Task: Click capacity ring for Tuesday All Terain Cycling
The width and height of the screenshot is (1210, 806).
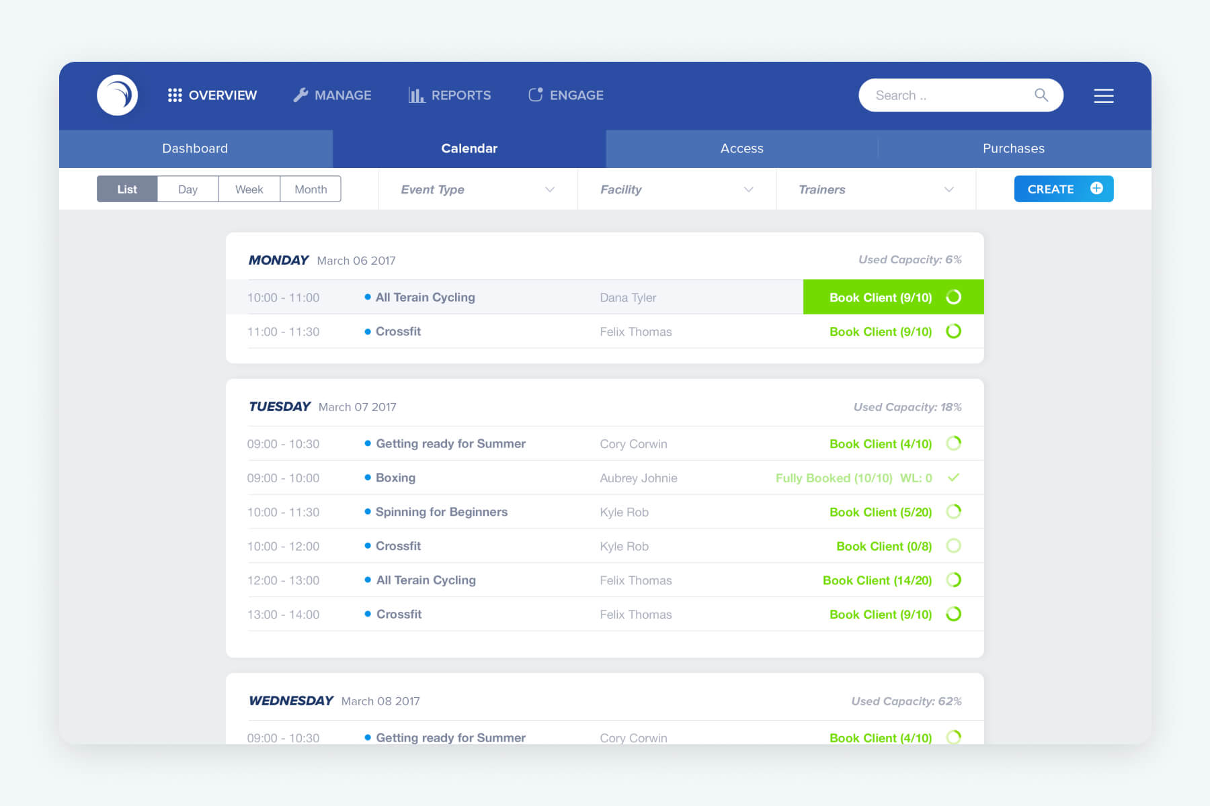Action: (953, 580)
